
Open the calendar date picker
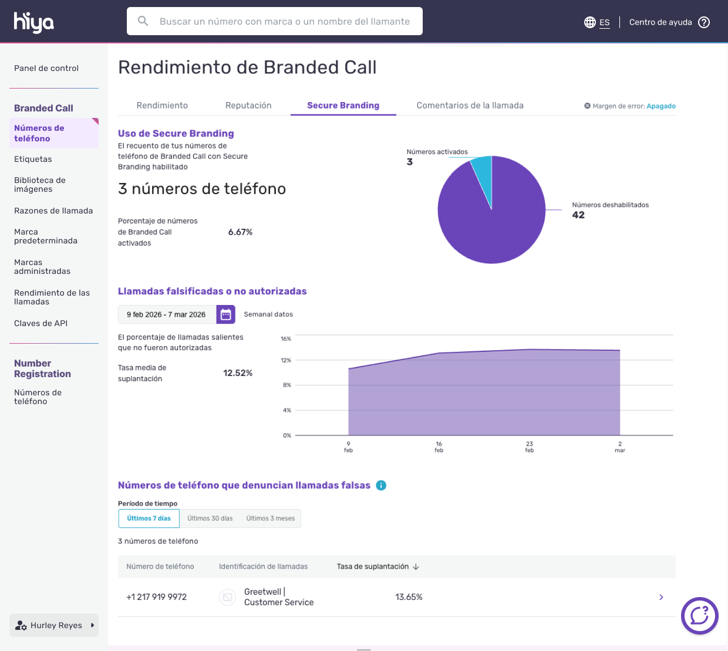(x=225, y=314)
